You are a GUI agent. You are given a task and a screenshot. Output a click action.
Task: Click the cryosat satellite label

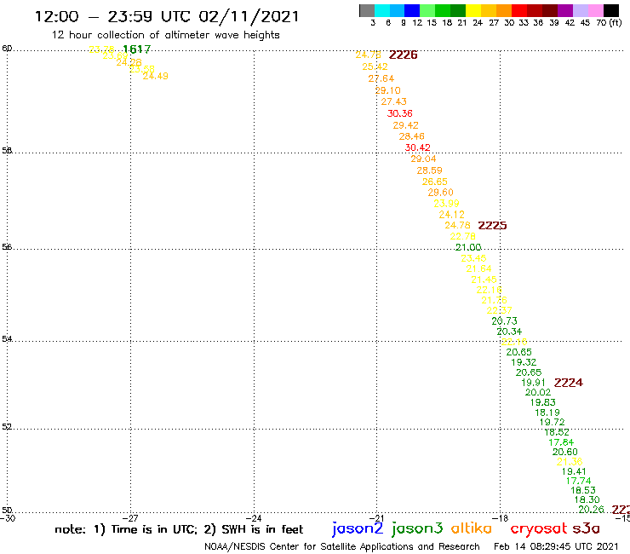click(x=539, y=529)
